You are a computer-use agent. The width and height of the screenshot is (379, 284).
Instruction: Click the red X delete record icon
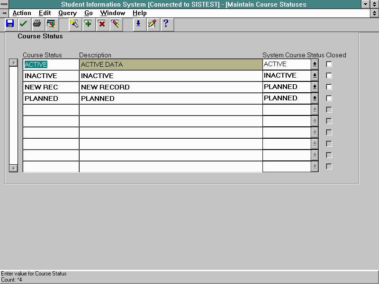tap(101, 24)
